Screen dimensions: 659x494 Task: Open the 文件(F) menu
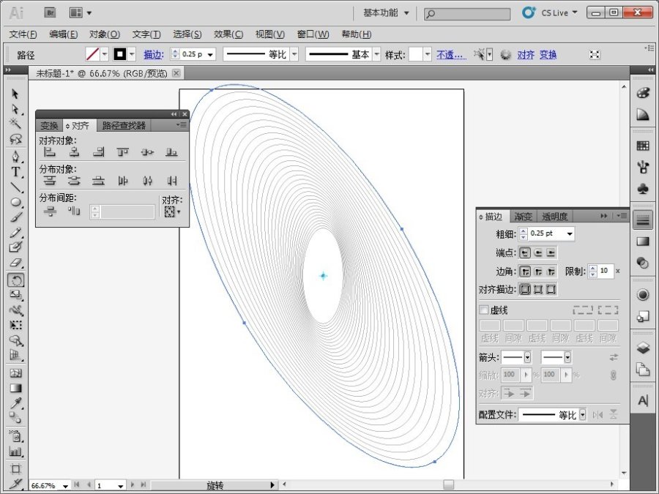pyautogui.click(x=23, y=34)
